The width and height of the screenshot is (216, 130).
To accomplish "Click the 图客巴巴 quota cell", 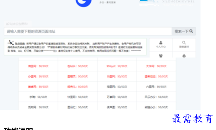I will (156, 76).
